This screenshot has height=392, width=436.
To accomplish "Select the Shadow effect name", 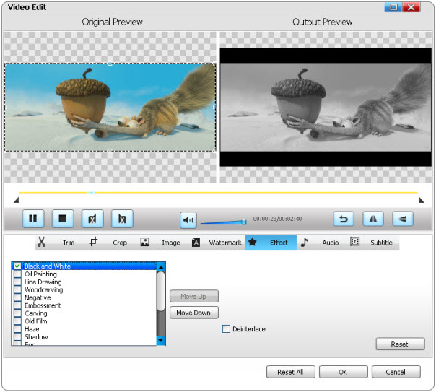I will [36, 336].
